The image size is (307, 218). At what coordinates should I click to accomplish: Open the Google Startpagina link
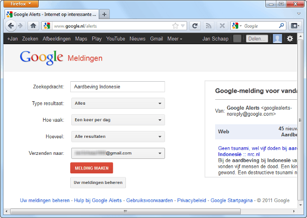pos(231,200)
